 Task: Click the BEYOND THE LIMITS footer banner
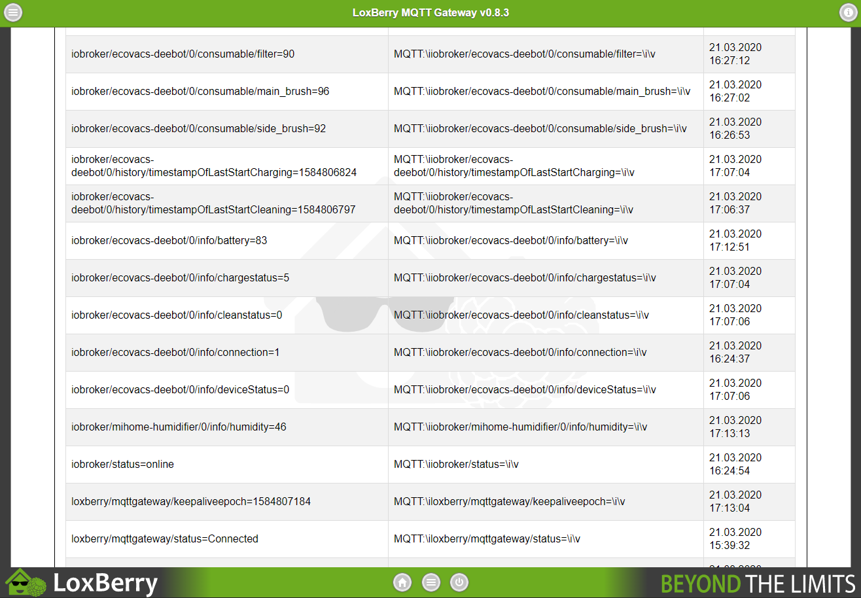(758, 583)
